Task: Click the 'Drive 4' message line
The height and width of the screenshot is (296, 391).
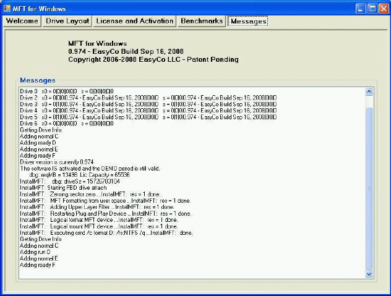Action: tap(148, 111)
